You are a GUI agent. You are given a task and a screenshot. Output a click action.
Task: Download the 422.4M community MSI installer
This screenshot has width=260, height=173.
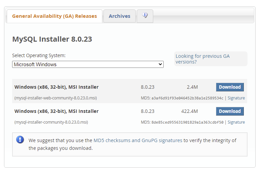(230, 111)
